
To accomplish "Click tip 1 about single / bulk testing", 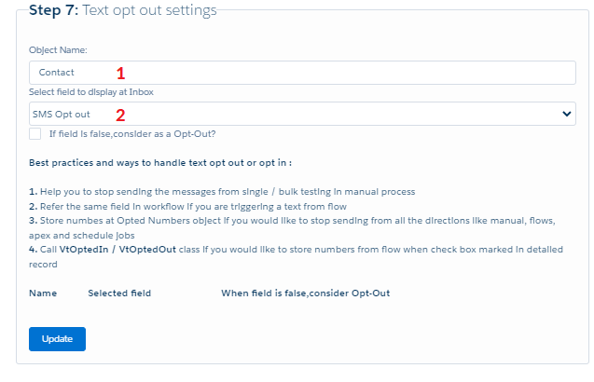I will coord(222,191).
